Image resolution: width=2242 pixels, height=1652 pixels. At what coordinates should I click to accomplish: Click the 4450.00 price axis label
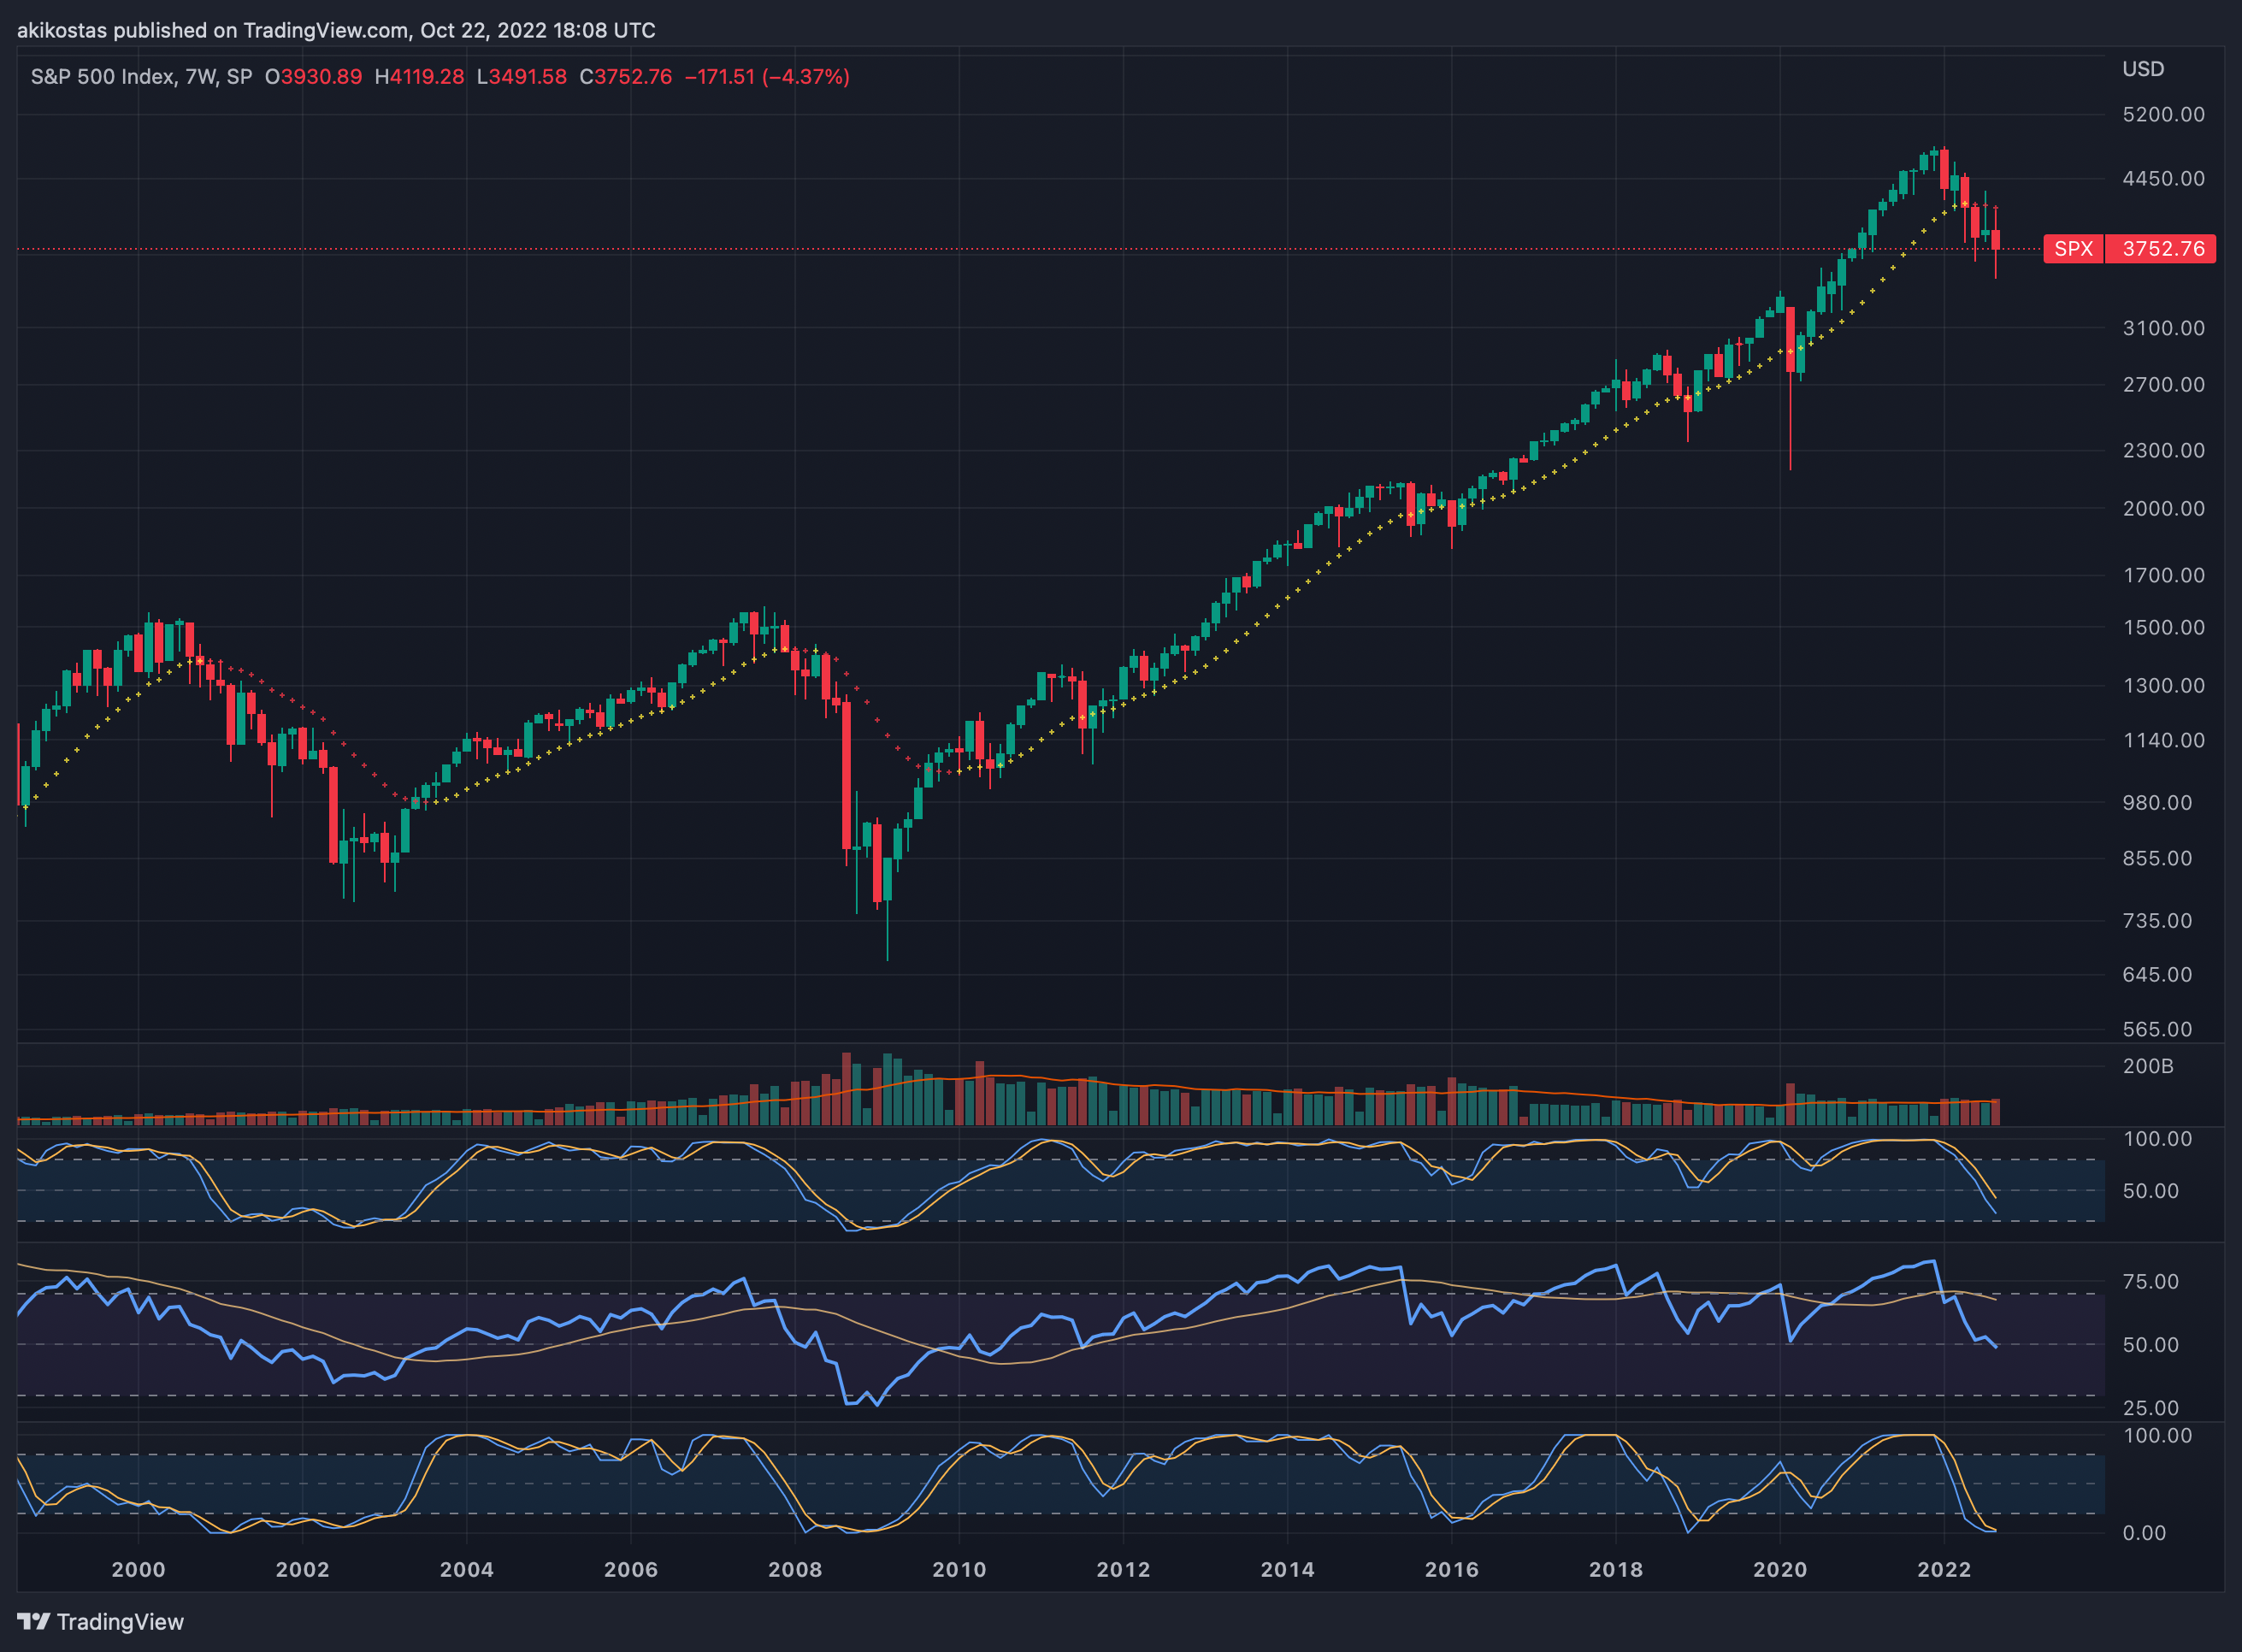[2163, 179]
